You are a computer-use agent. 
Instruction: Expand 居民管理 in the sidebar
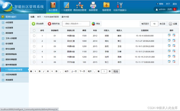(14, 33)
